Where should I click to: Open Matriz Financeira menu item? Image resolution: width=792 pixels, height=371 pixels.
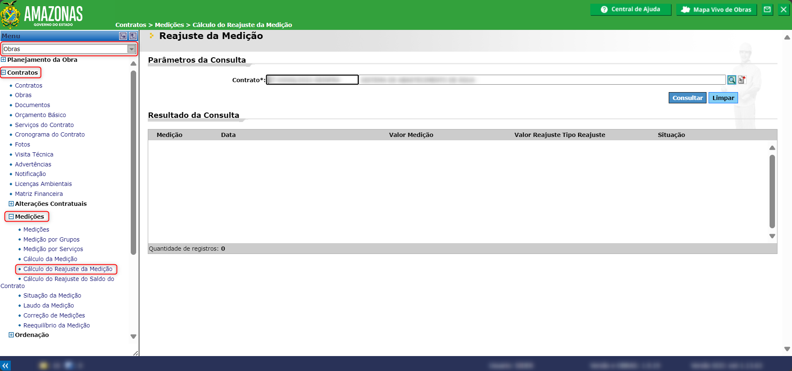coord(39,194)
